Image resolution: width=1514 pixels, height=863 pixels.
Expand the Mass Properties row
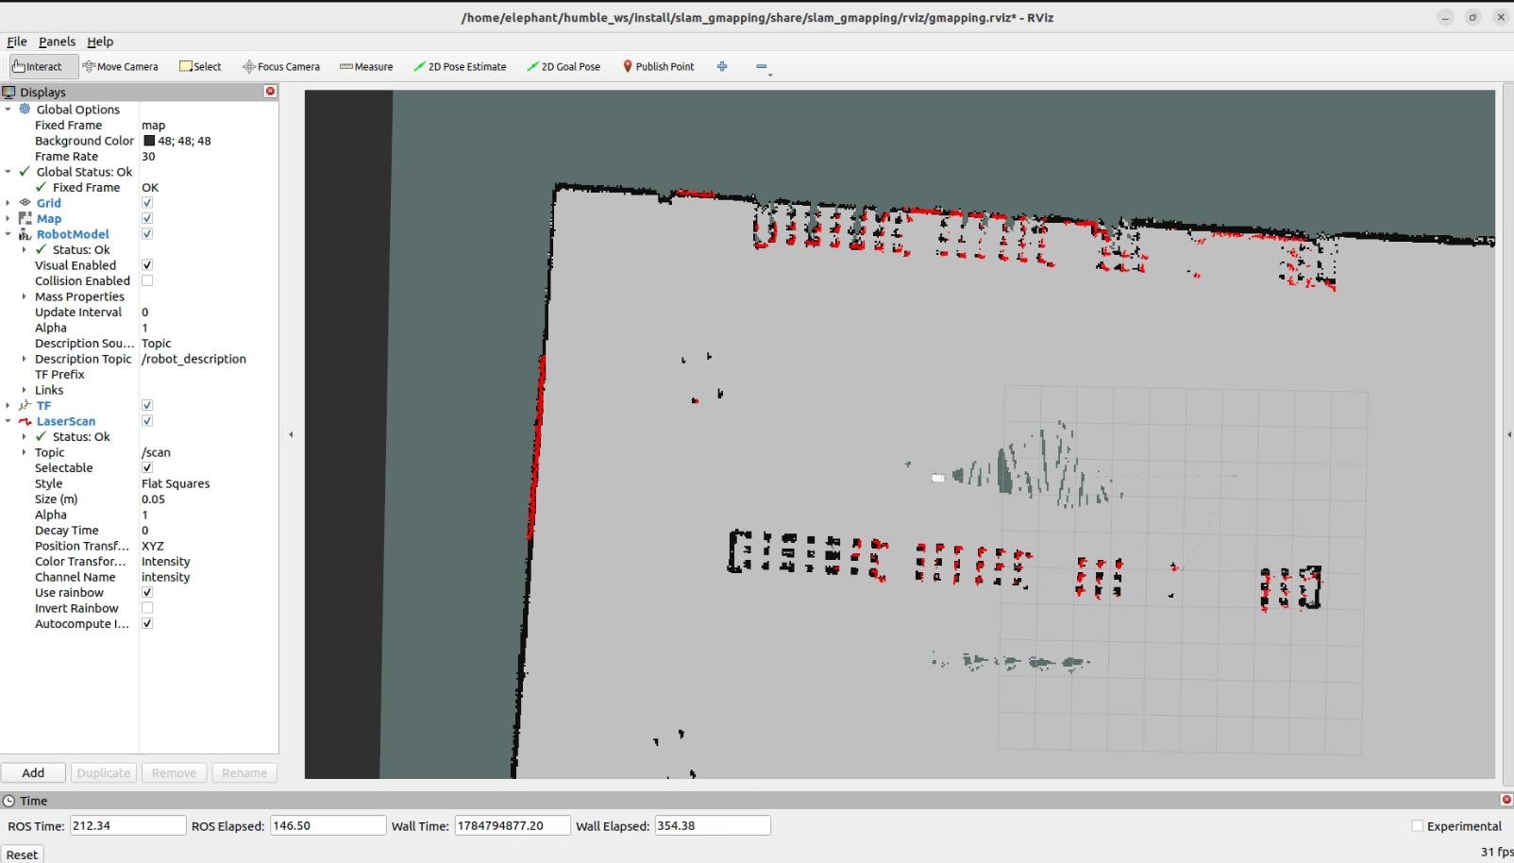point(25,296)
